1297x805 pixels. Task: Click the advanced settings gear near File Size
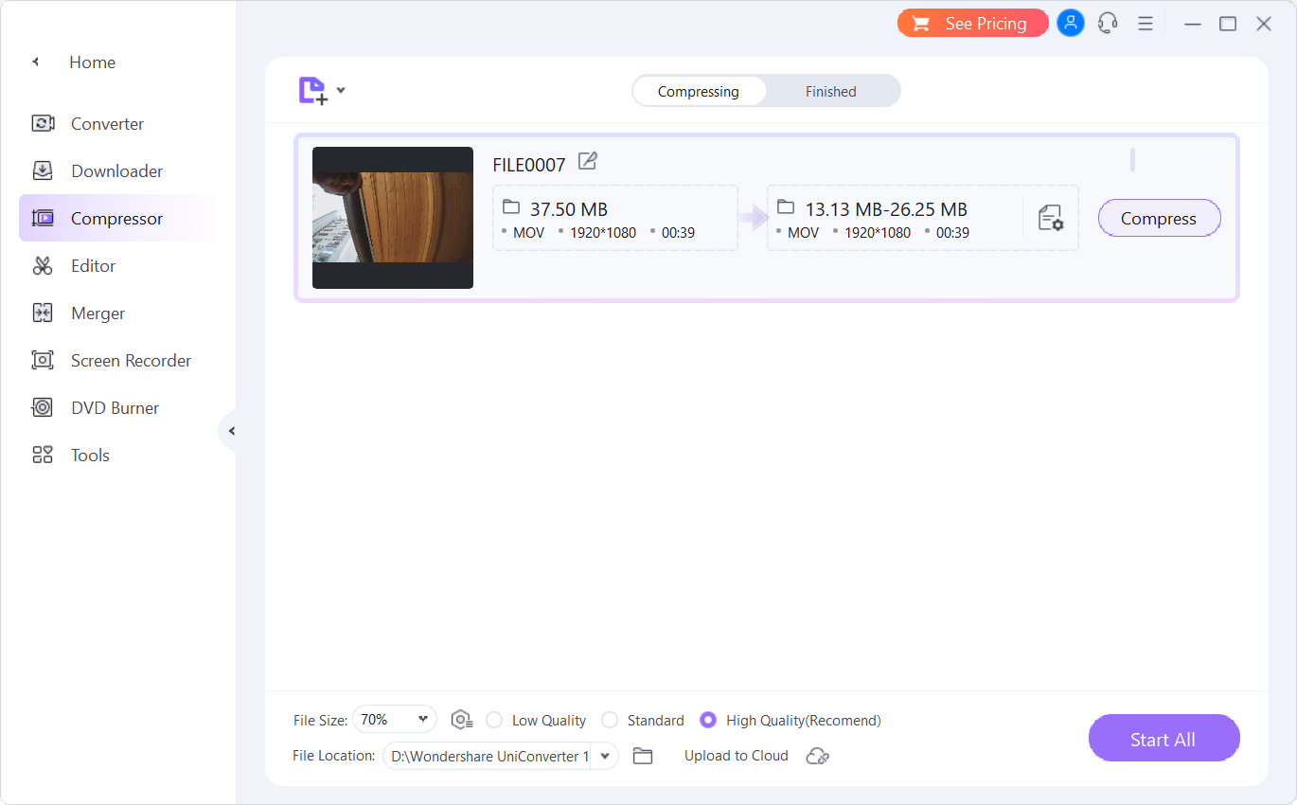coord(461,720)
